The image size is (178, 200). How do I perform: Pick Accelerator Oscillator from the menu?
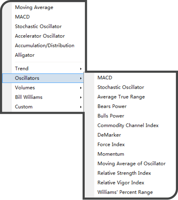coord(40,36)
